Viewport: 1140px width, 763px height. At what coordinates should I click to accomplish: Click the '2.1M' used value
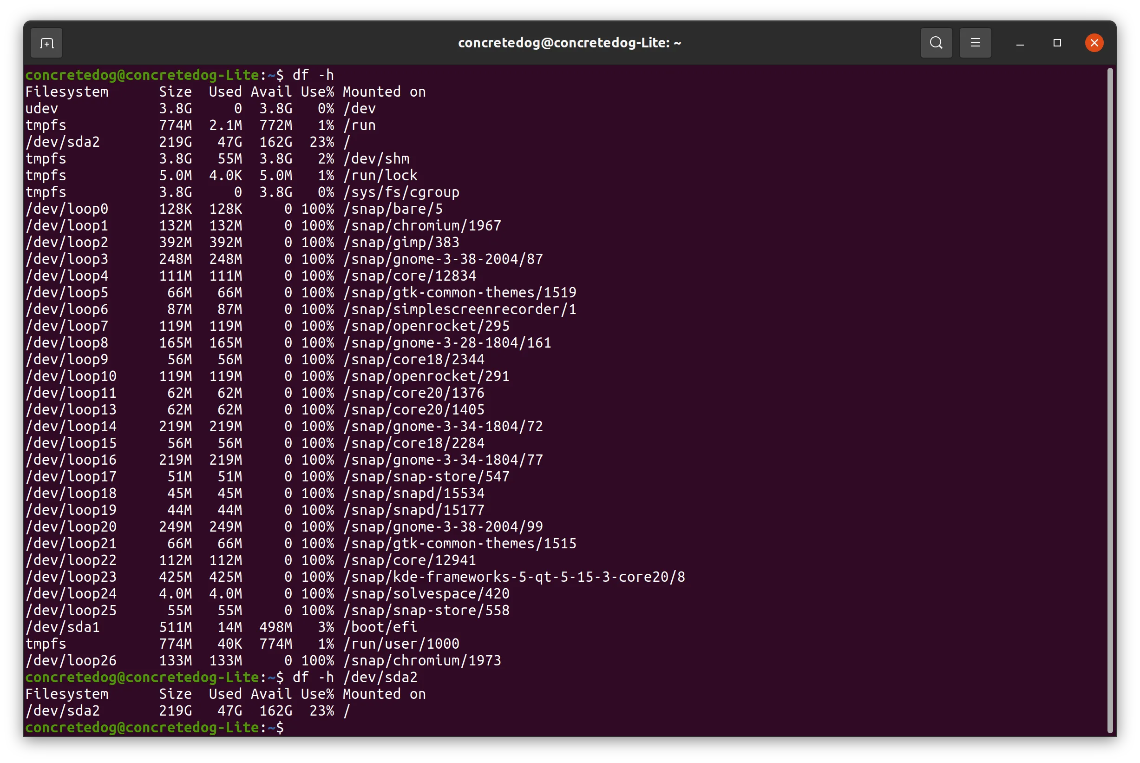pyautogui.click(x=226, y=125)
